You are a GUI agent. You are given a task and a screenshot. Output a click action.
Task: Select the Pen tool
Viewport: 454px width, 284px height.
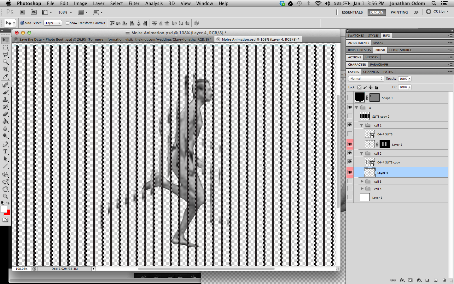5,144
